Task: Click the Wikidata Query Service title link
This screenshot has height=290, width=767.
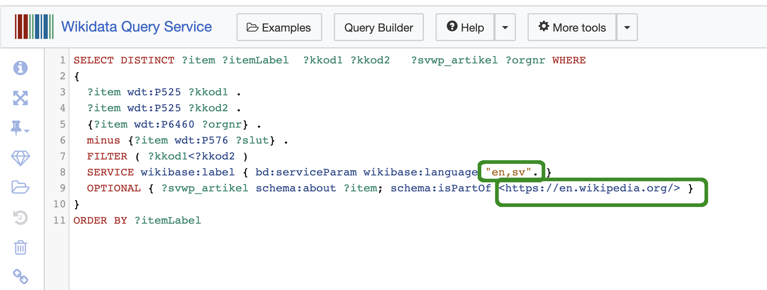Action: pos(136,27)
